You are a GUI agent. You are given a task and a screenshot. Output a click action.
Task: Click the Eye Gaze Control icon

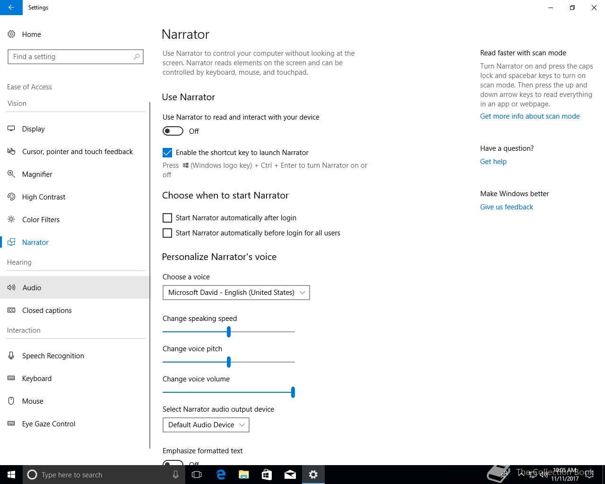(x=11, y=423)
